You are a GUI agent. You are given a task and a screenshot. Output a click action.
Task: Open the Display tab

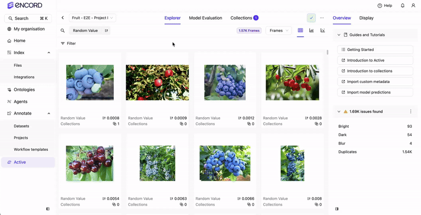tap(366, 18)
